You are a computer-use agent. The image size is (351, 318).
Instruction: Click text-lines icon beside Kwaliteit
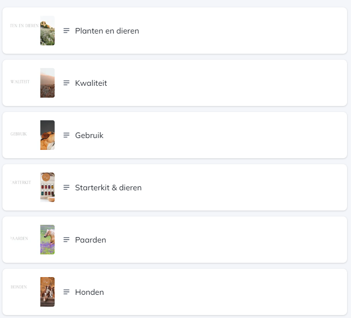[x=66, y=83]
